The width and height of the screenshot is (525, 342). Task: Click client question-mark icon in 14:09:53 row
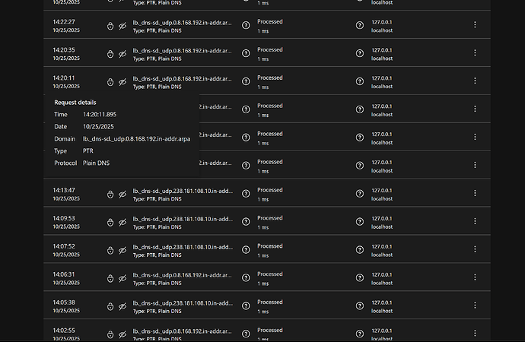tap(360, 222)
